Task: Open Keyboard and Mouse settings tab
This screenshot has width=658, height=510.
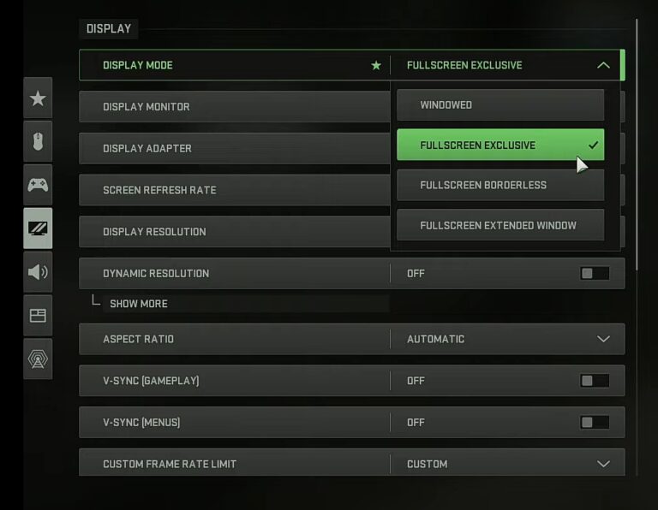Action: (38, 142)
